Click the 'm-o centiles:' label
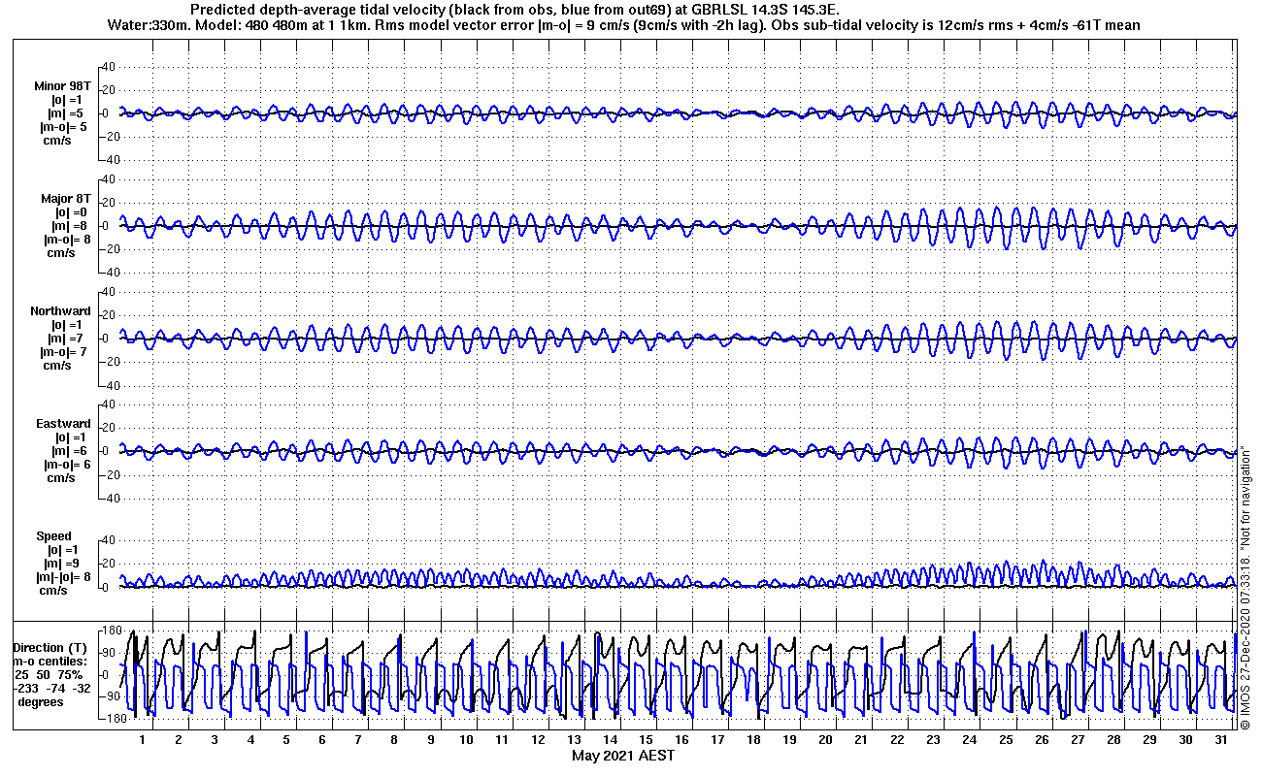Viewport: 1262px width, 776px height. pos(50,661)
